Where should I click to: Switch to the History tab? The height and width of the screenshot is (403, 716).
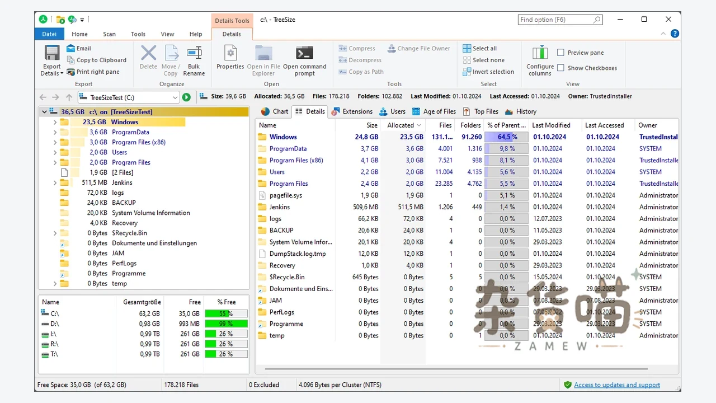click(x=521, y=111)
